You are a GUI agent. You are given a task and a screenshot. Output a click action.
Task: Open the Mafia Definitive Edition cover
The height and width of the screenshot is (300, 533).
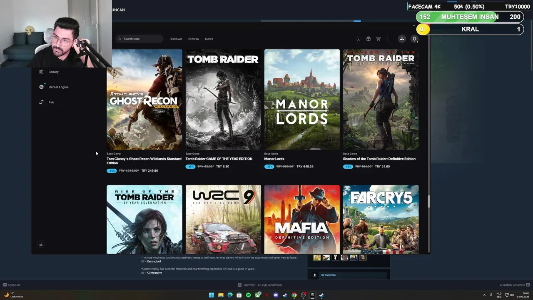click(x=302, y=220)
